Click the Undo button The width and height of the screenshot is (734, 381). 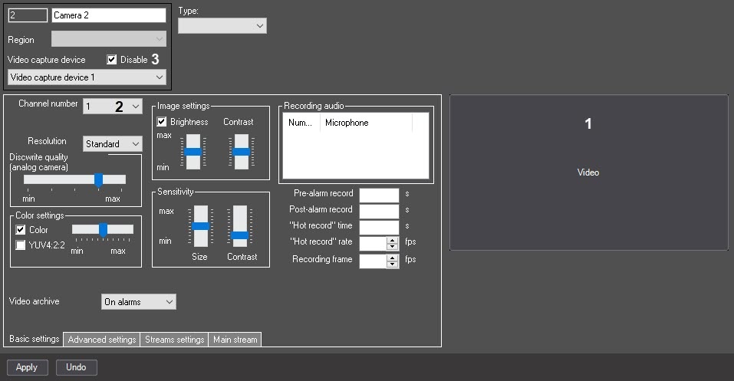pos(76,367)
